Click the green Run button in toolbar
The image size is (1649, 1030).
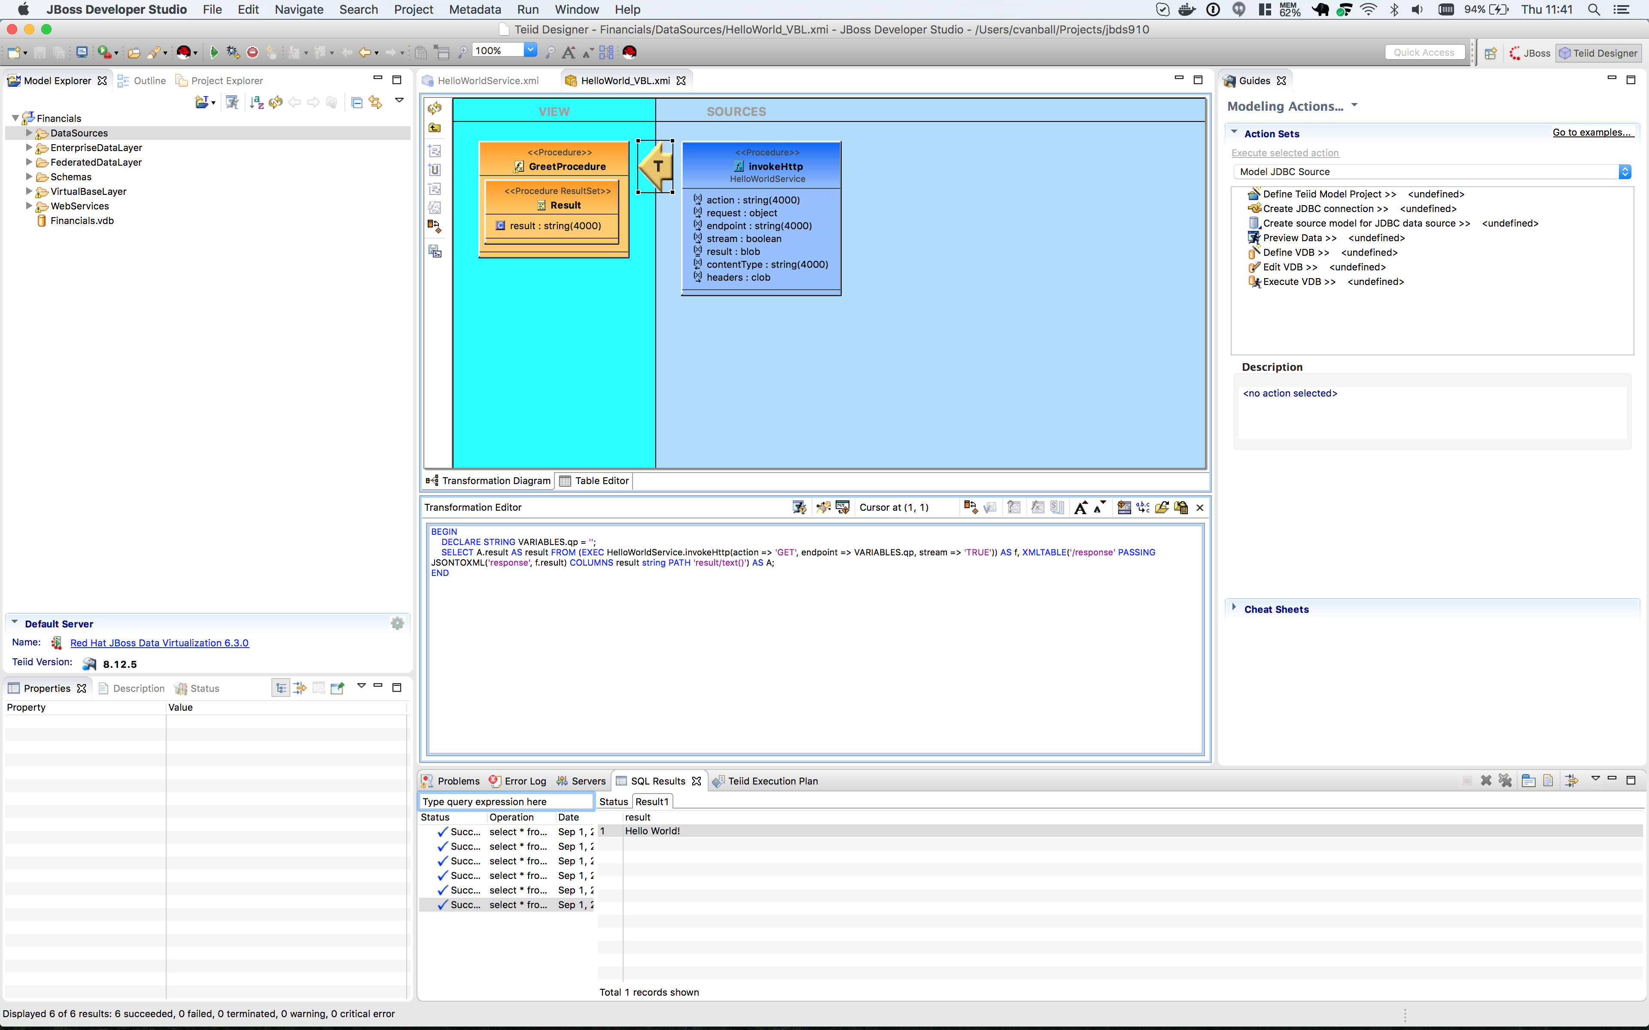click(214, 52)
